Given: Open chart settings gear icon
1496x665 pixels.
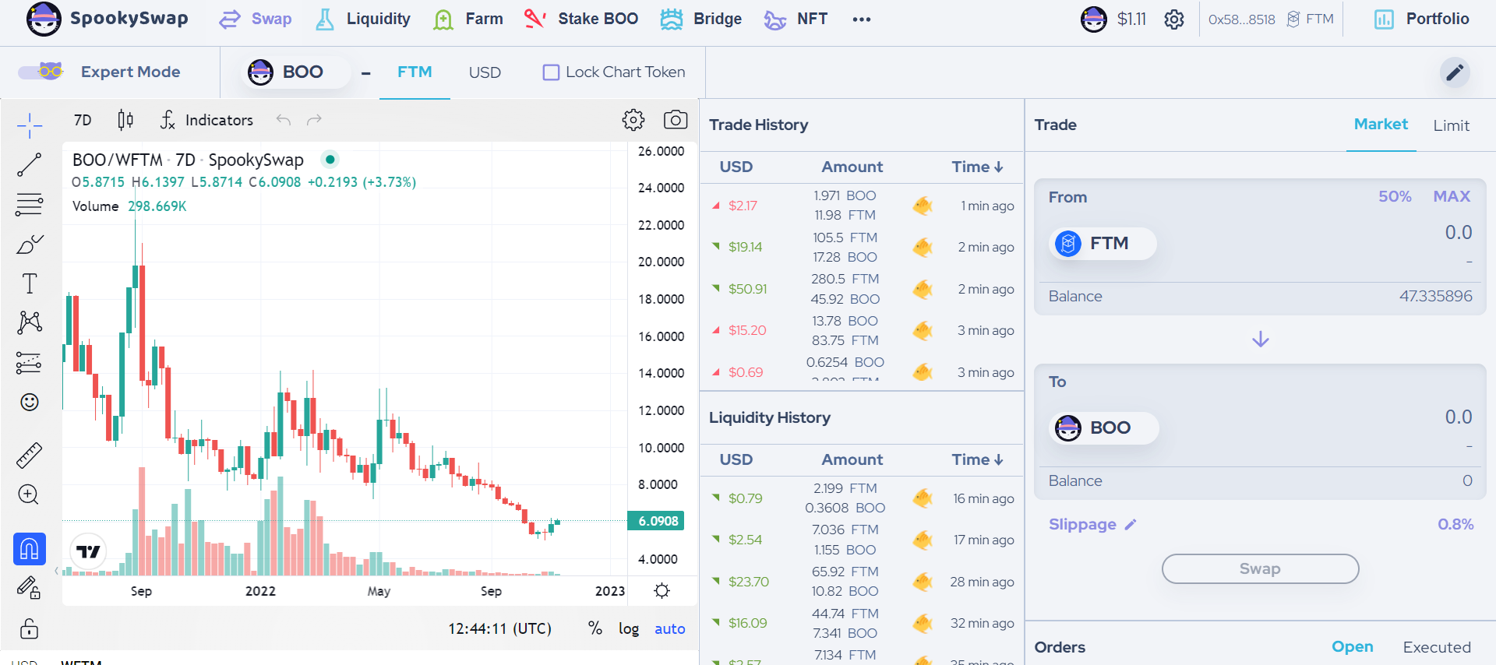Looking at the screenshot, I should pos(633,120).
